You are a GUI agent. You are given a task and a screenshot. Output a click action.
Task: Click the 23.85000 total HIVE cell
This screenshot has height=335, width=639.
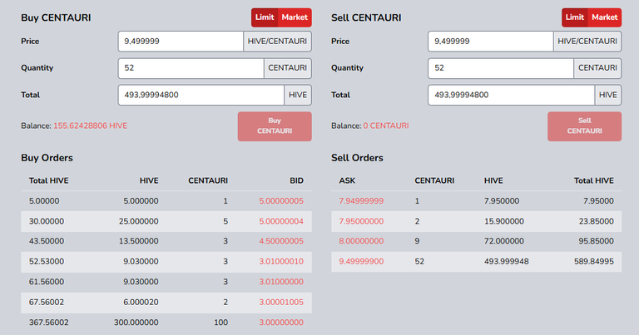[x=597, y=221]
